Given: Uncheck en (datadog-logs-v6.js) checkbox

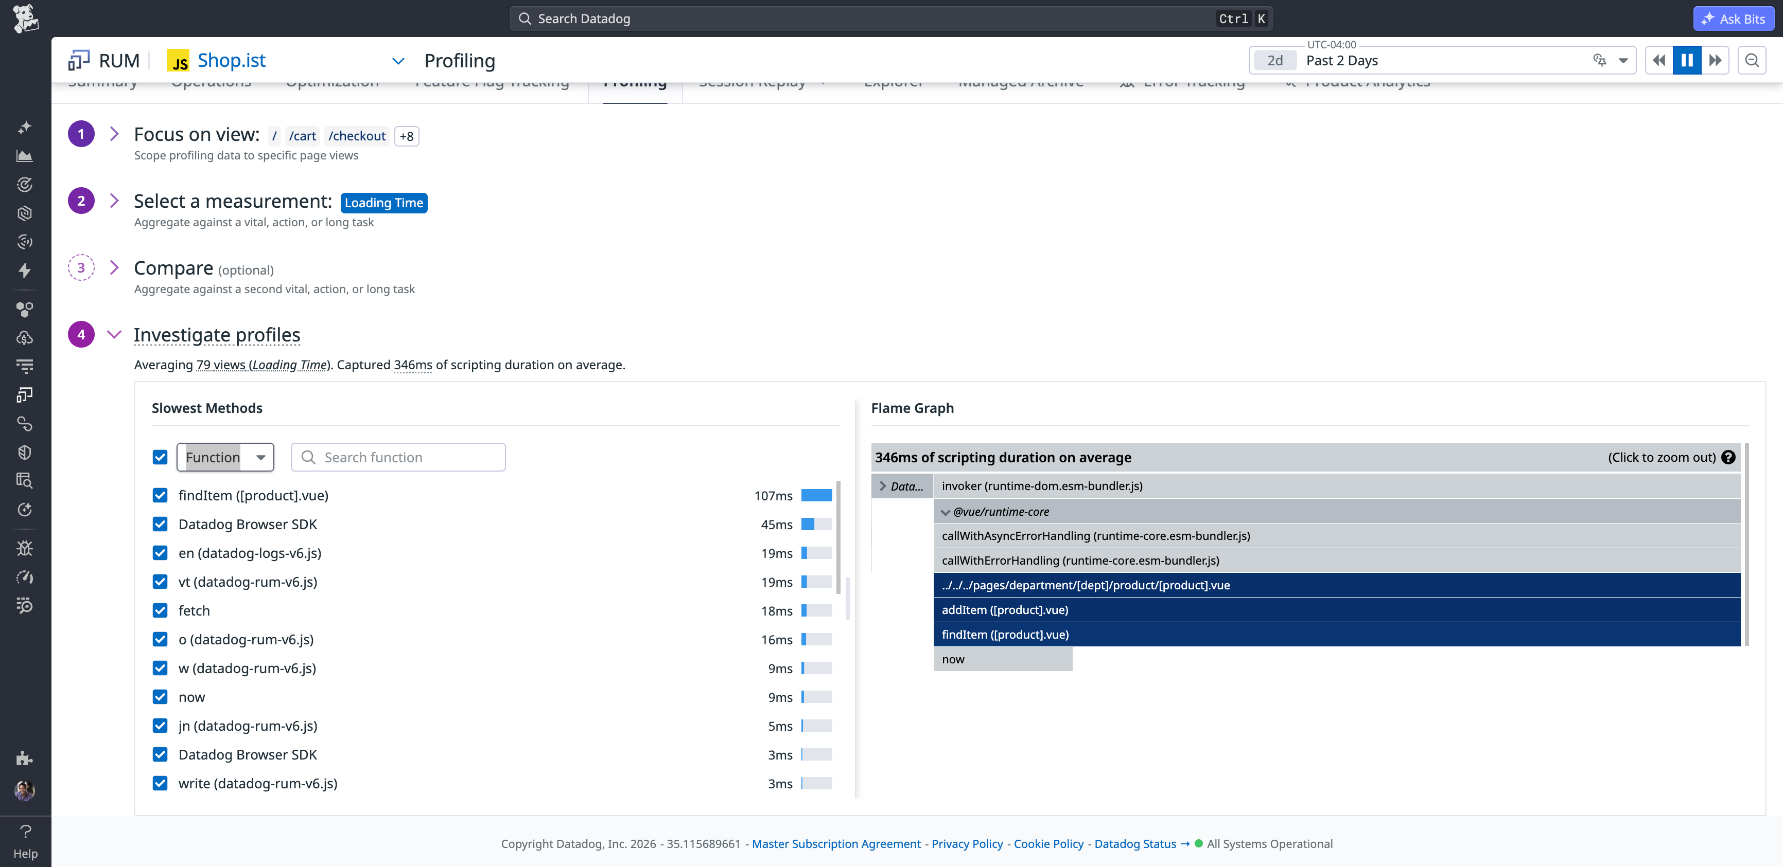Looking at the screenshot, I should pyautogui.click(x=160, y=553).
